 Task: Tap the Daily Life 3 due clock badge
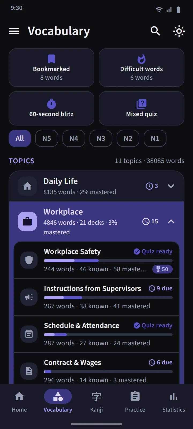coord(152,186)
